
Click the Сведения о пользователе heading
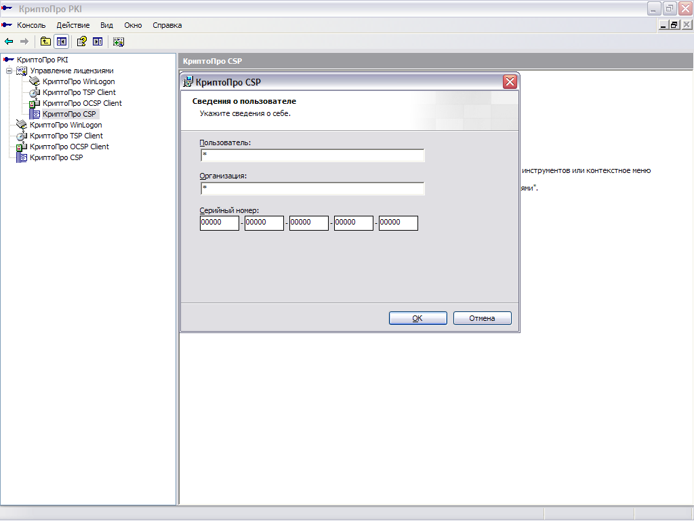click(x=244, y=101)
